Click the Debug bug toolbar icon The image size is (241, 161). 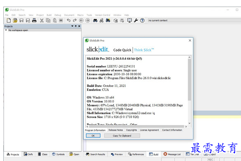point(122,20)
